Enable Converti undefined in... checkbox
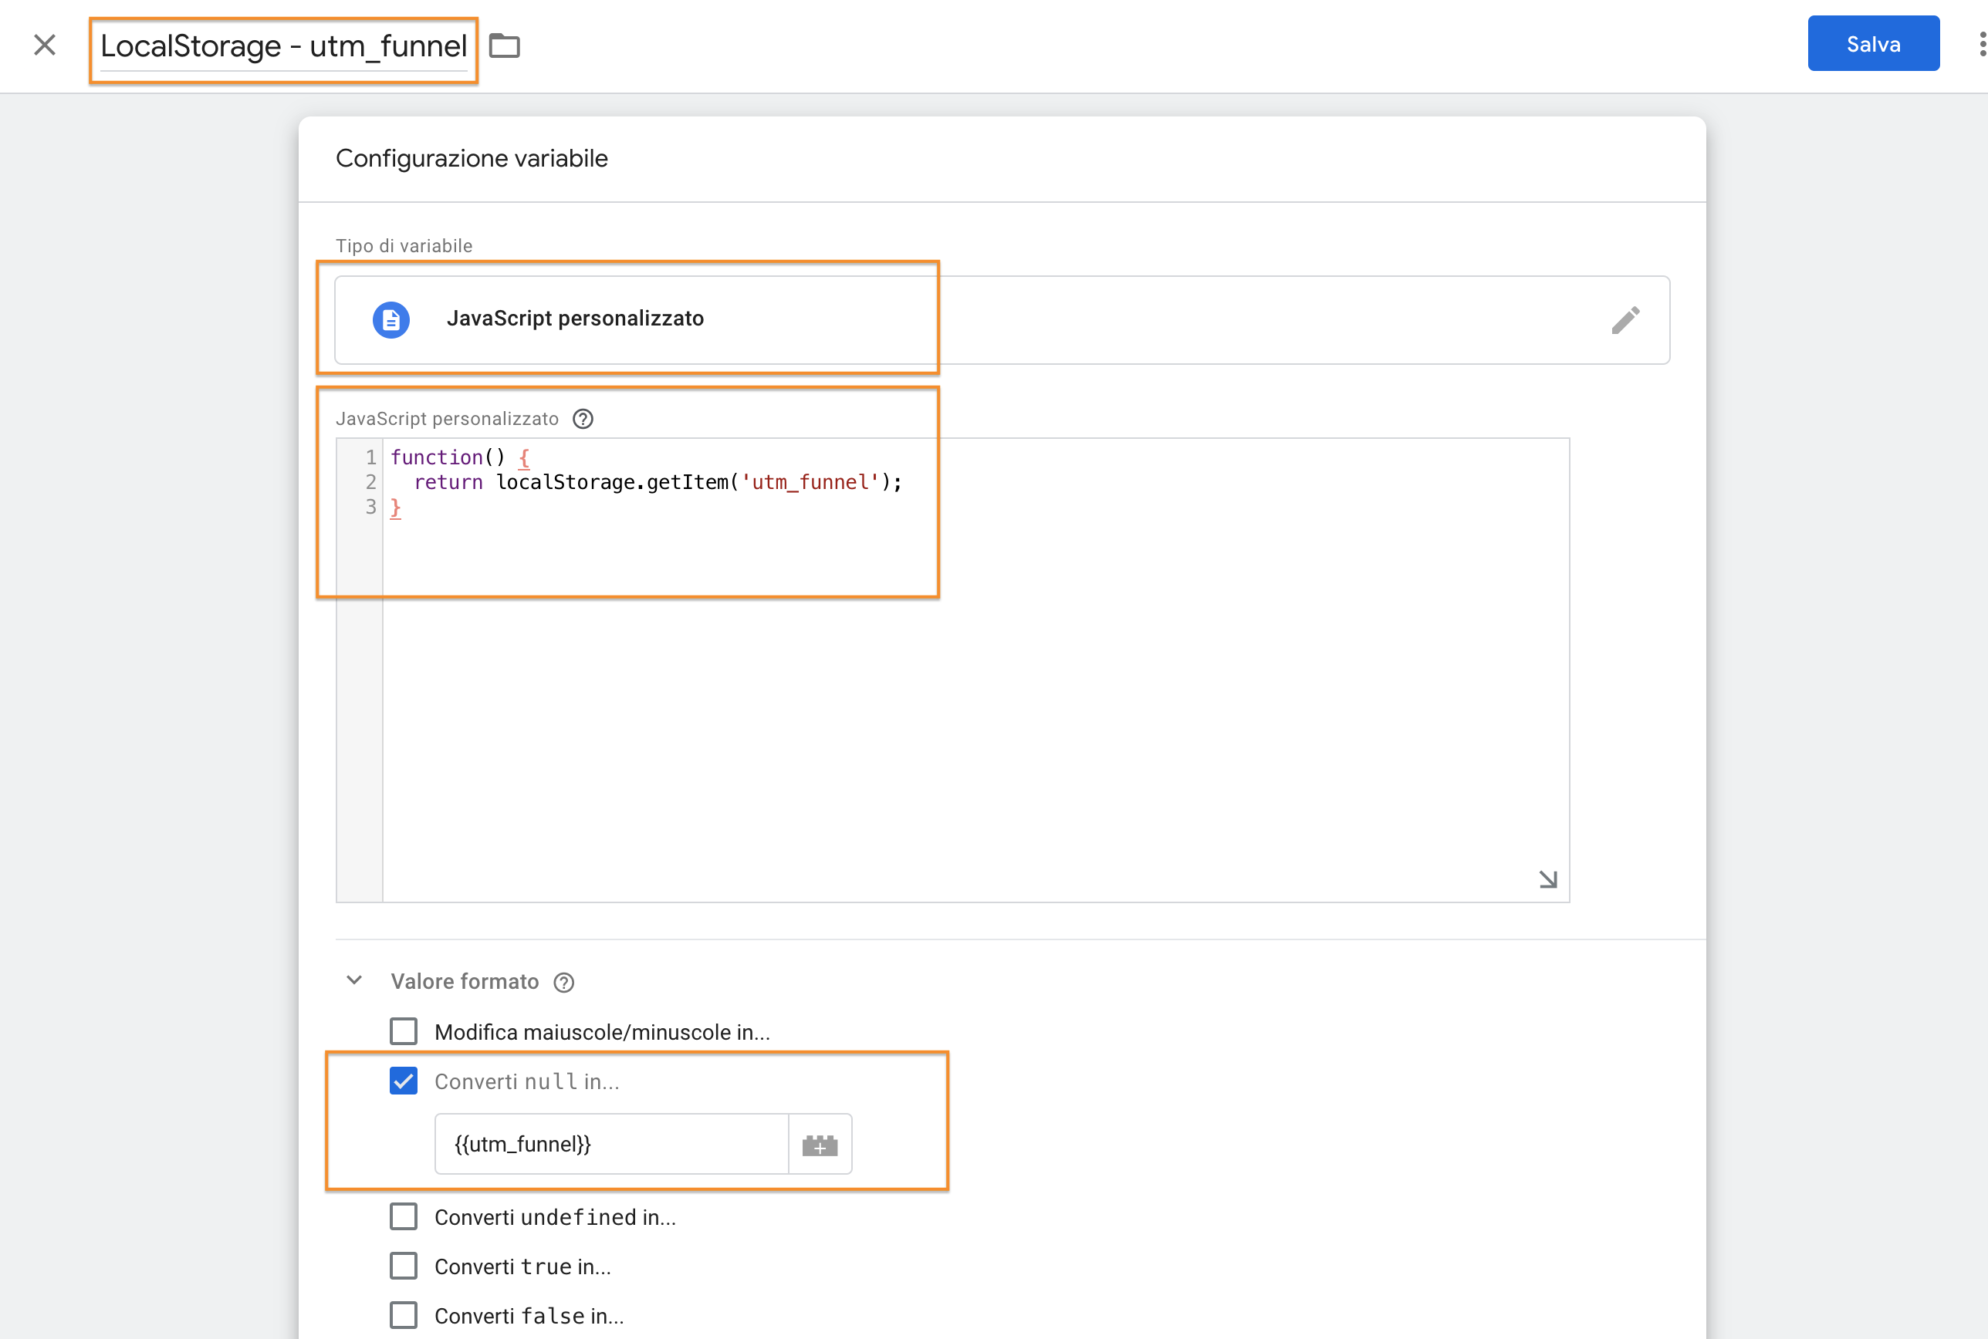1988x1339 pixels. coord(404,1216)
